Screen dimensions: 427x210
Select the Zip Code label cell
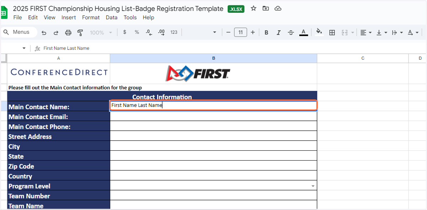point(59,166)
